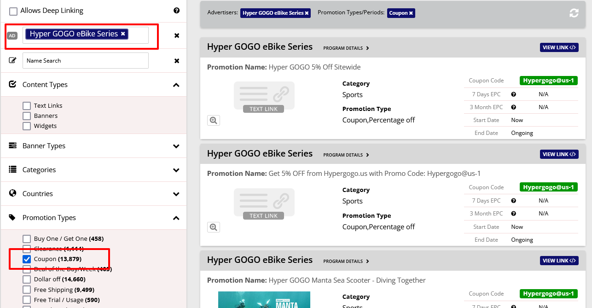Remove Hyper GOGO eBike Series tag from advertiser field

pos(123,34)
